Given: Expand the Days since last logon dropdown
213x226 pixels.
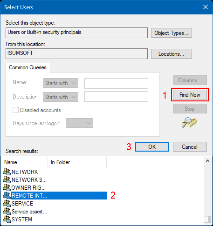Looking at the screenshot, I should pos(79,123).
